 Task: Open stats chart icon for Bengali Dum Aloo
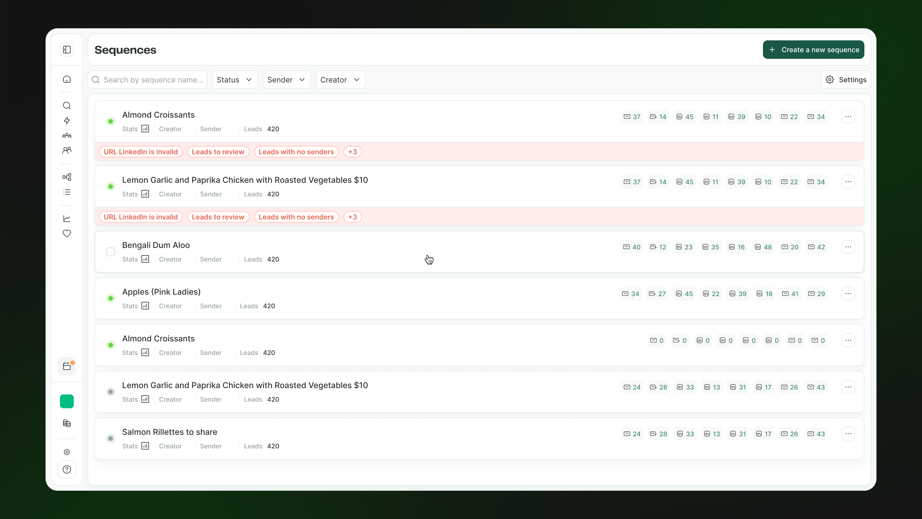(145, 259)
